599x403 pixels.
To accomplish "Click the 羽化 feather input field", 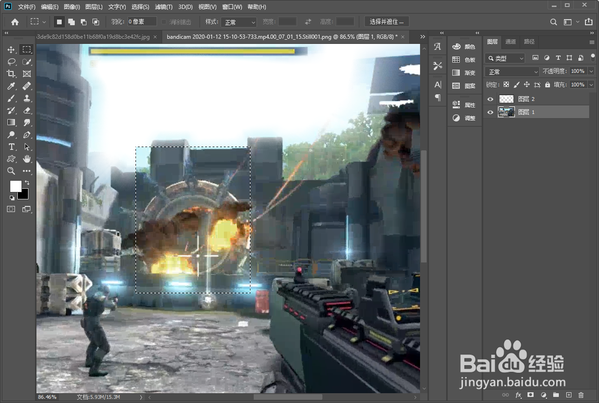I will tap(142, 22).
